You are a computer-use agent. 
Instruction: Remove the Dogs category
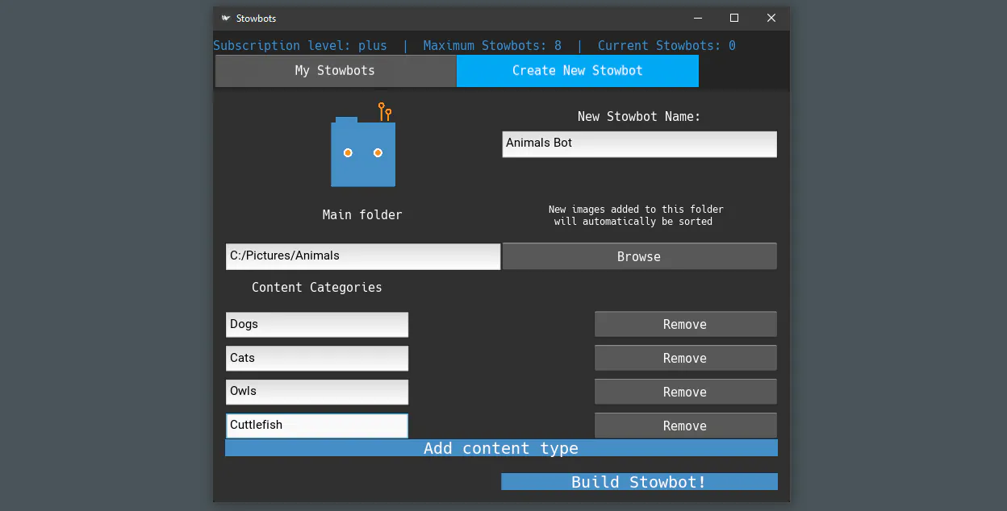[685, 324]
